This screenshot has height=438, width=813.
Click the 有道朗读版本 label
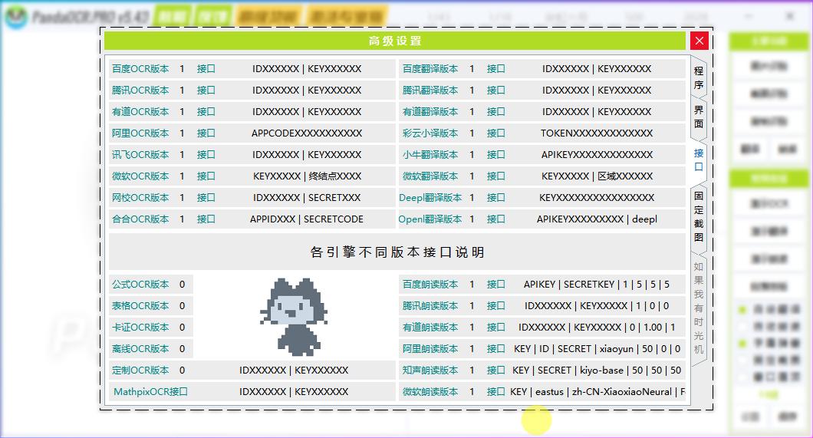point(430,327)
